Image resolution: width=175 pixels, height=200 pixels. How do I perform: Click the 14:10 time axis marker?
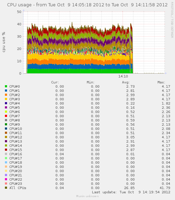point(123,76)
